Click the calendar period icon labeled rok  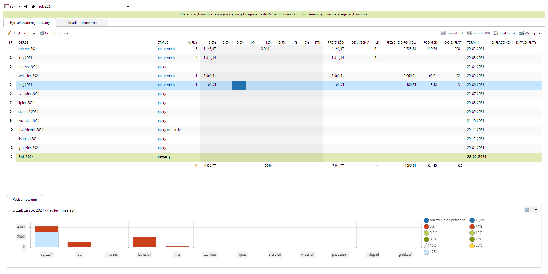coord(7,6)
